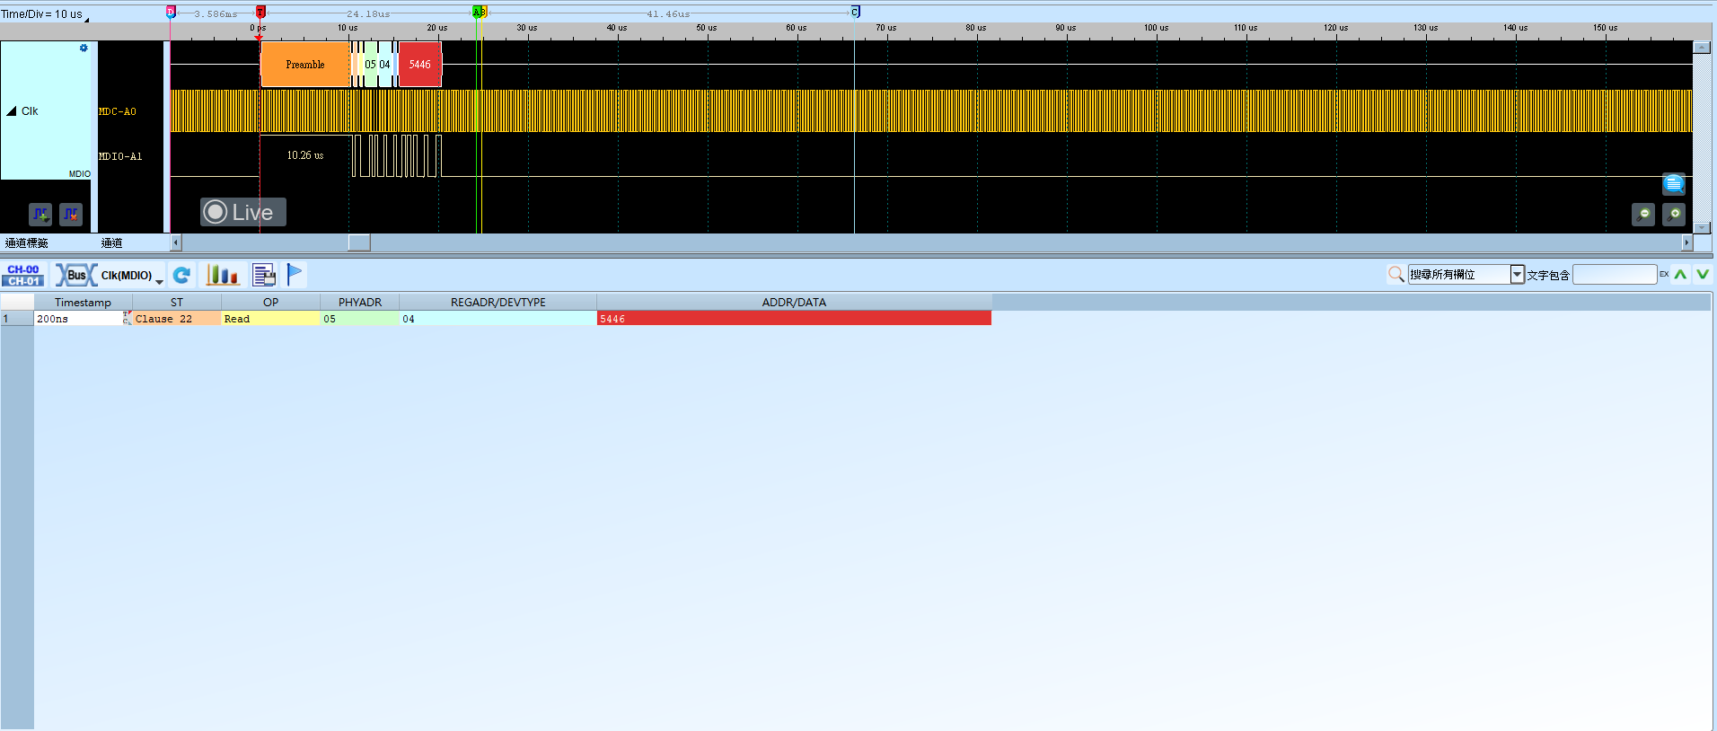The width and height of the screenshot is (1717, 731).
Task: Zoom in with the plus magnifier
Action: click(x=1674, y=214)
